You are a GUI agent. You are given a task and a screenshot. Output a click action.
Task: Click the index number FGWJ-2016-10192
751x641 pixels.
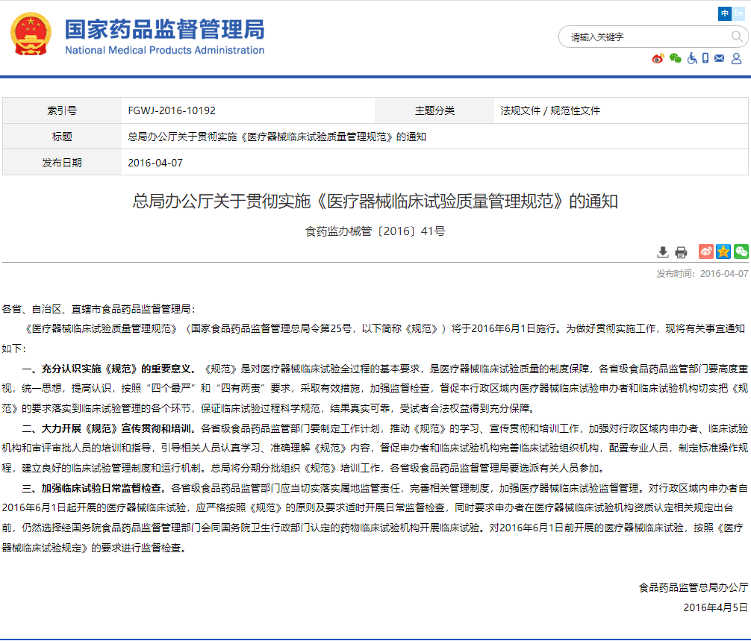pos(172,110)
